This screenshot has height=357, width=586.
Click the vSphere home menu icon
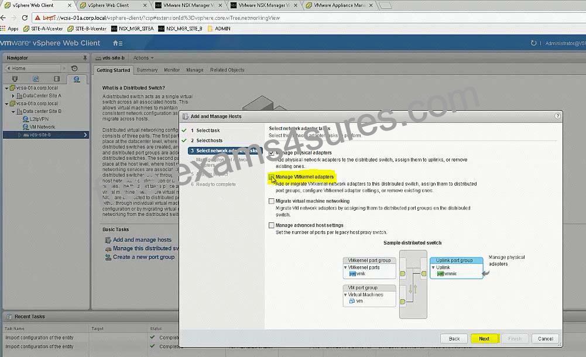[118, 43]
